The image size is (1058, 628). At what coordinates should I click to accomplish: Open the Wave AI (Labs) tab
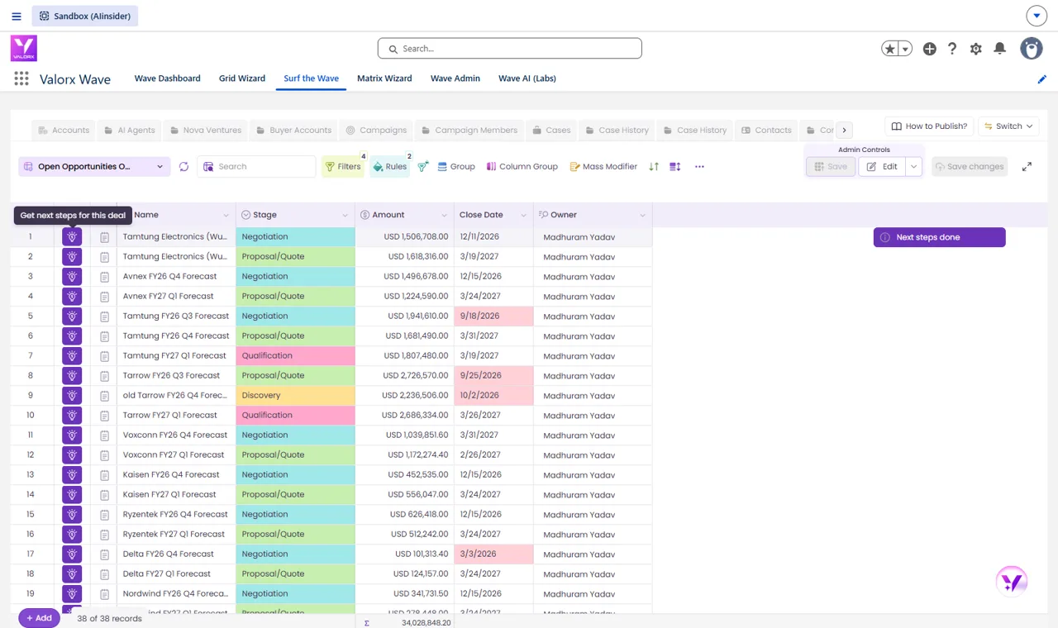point(527,78)
